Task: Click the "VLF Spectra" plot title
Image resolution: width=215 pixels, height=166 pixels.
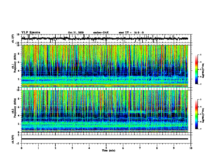Action: [31, 33]
